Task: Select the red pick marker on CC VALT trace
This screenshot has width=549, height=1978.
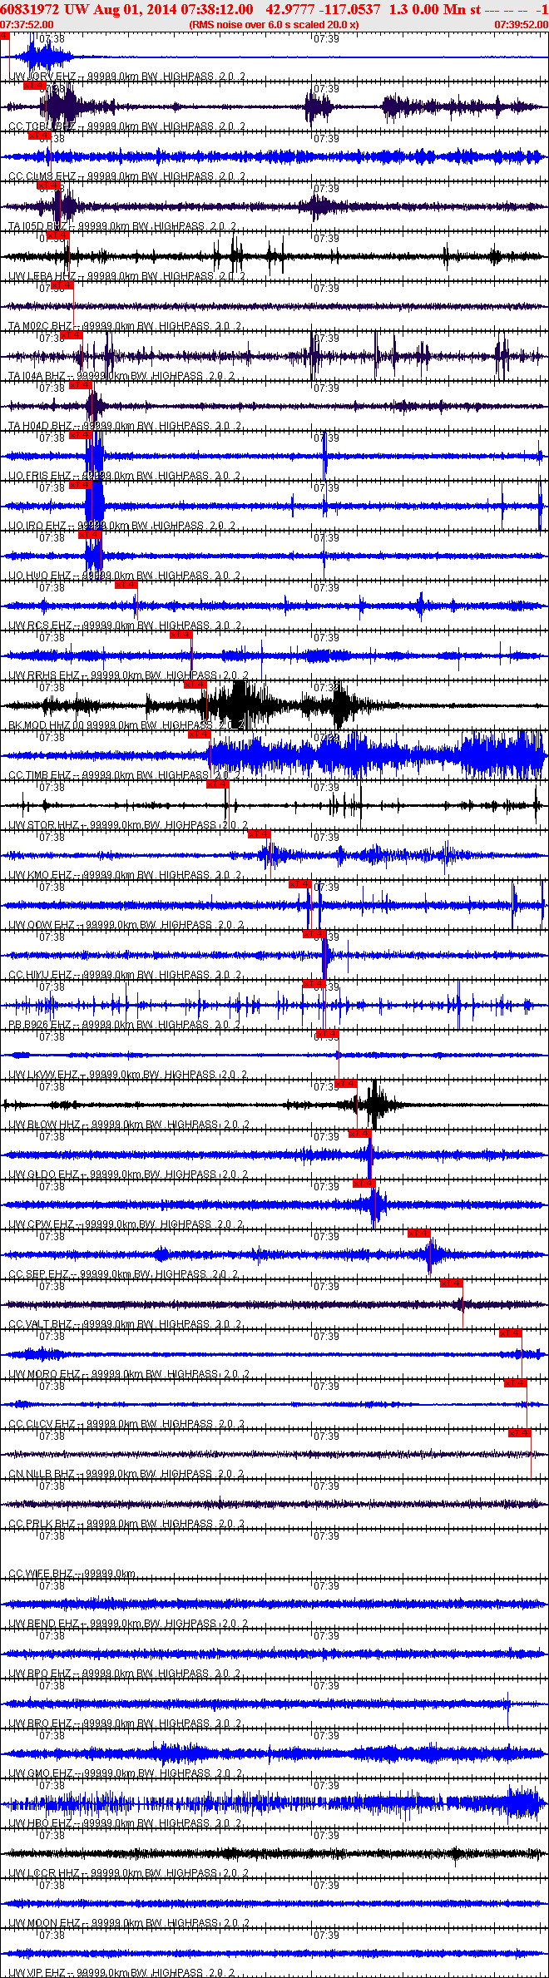Action: 452,1283
